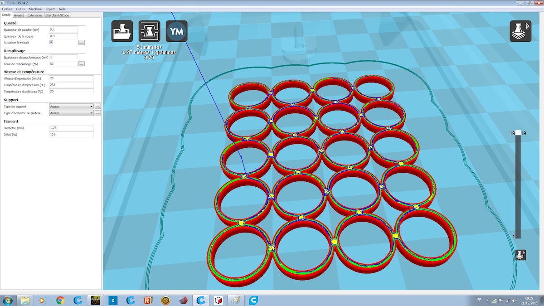Switch to the Start/End-GCode tab
The width and height of the screenshot is (544, 306).
57,15
